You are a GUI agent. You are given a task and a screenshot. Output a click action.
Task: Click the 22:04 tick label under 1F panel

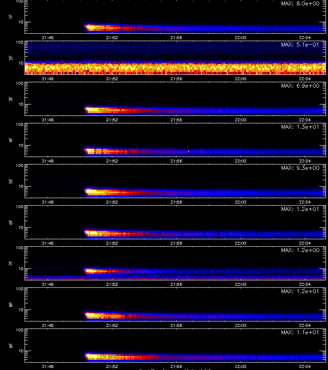(305, 37)
